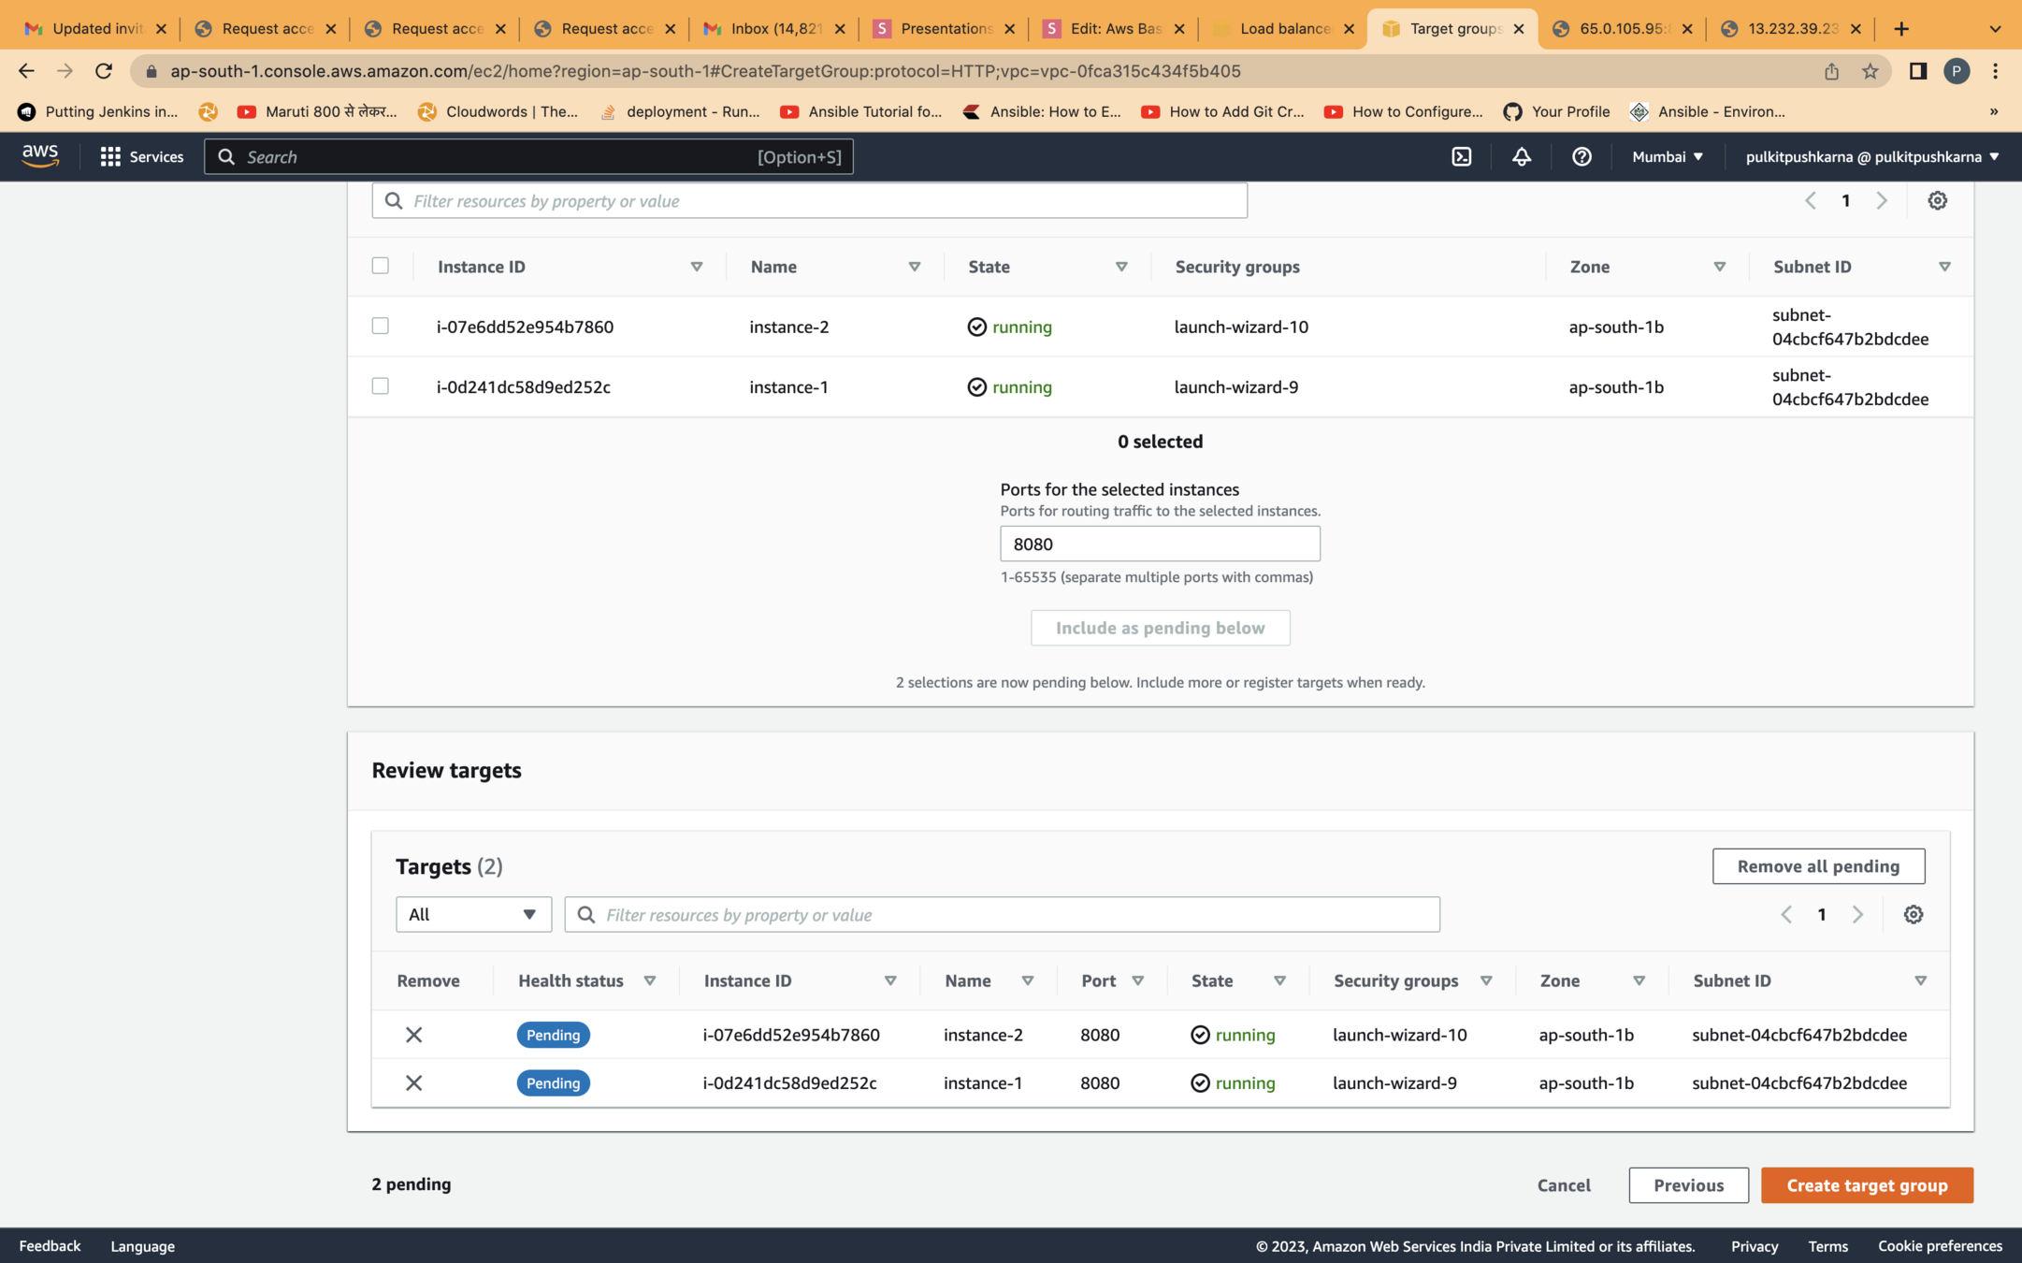Switch to the Load balancer browser tab

(x=1283, y=29)
